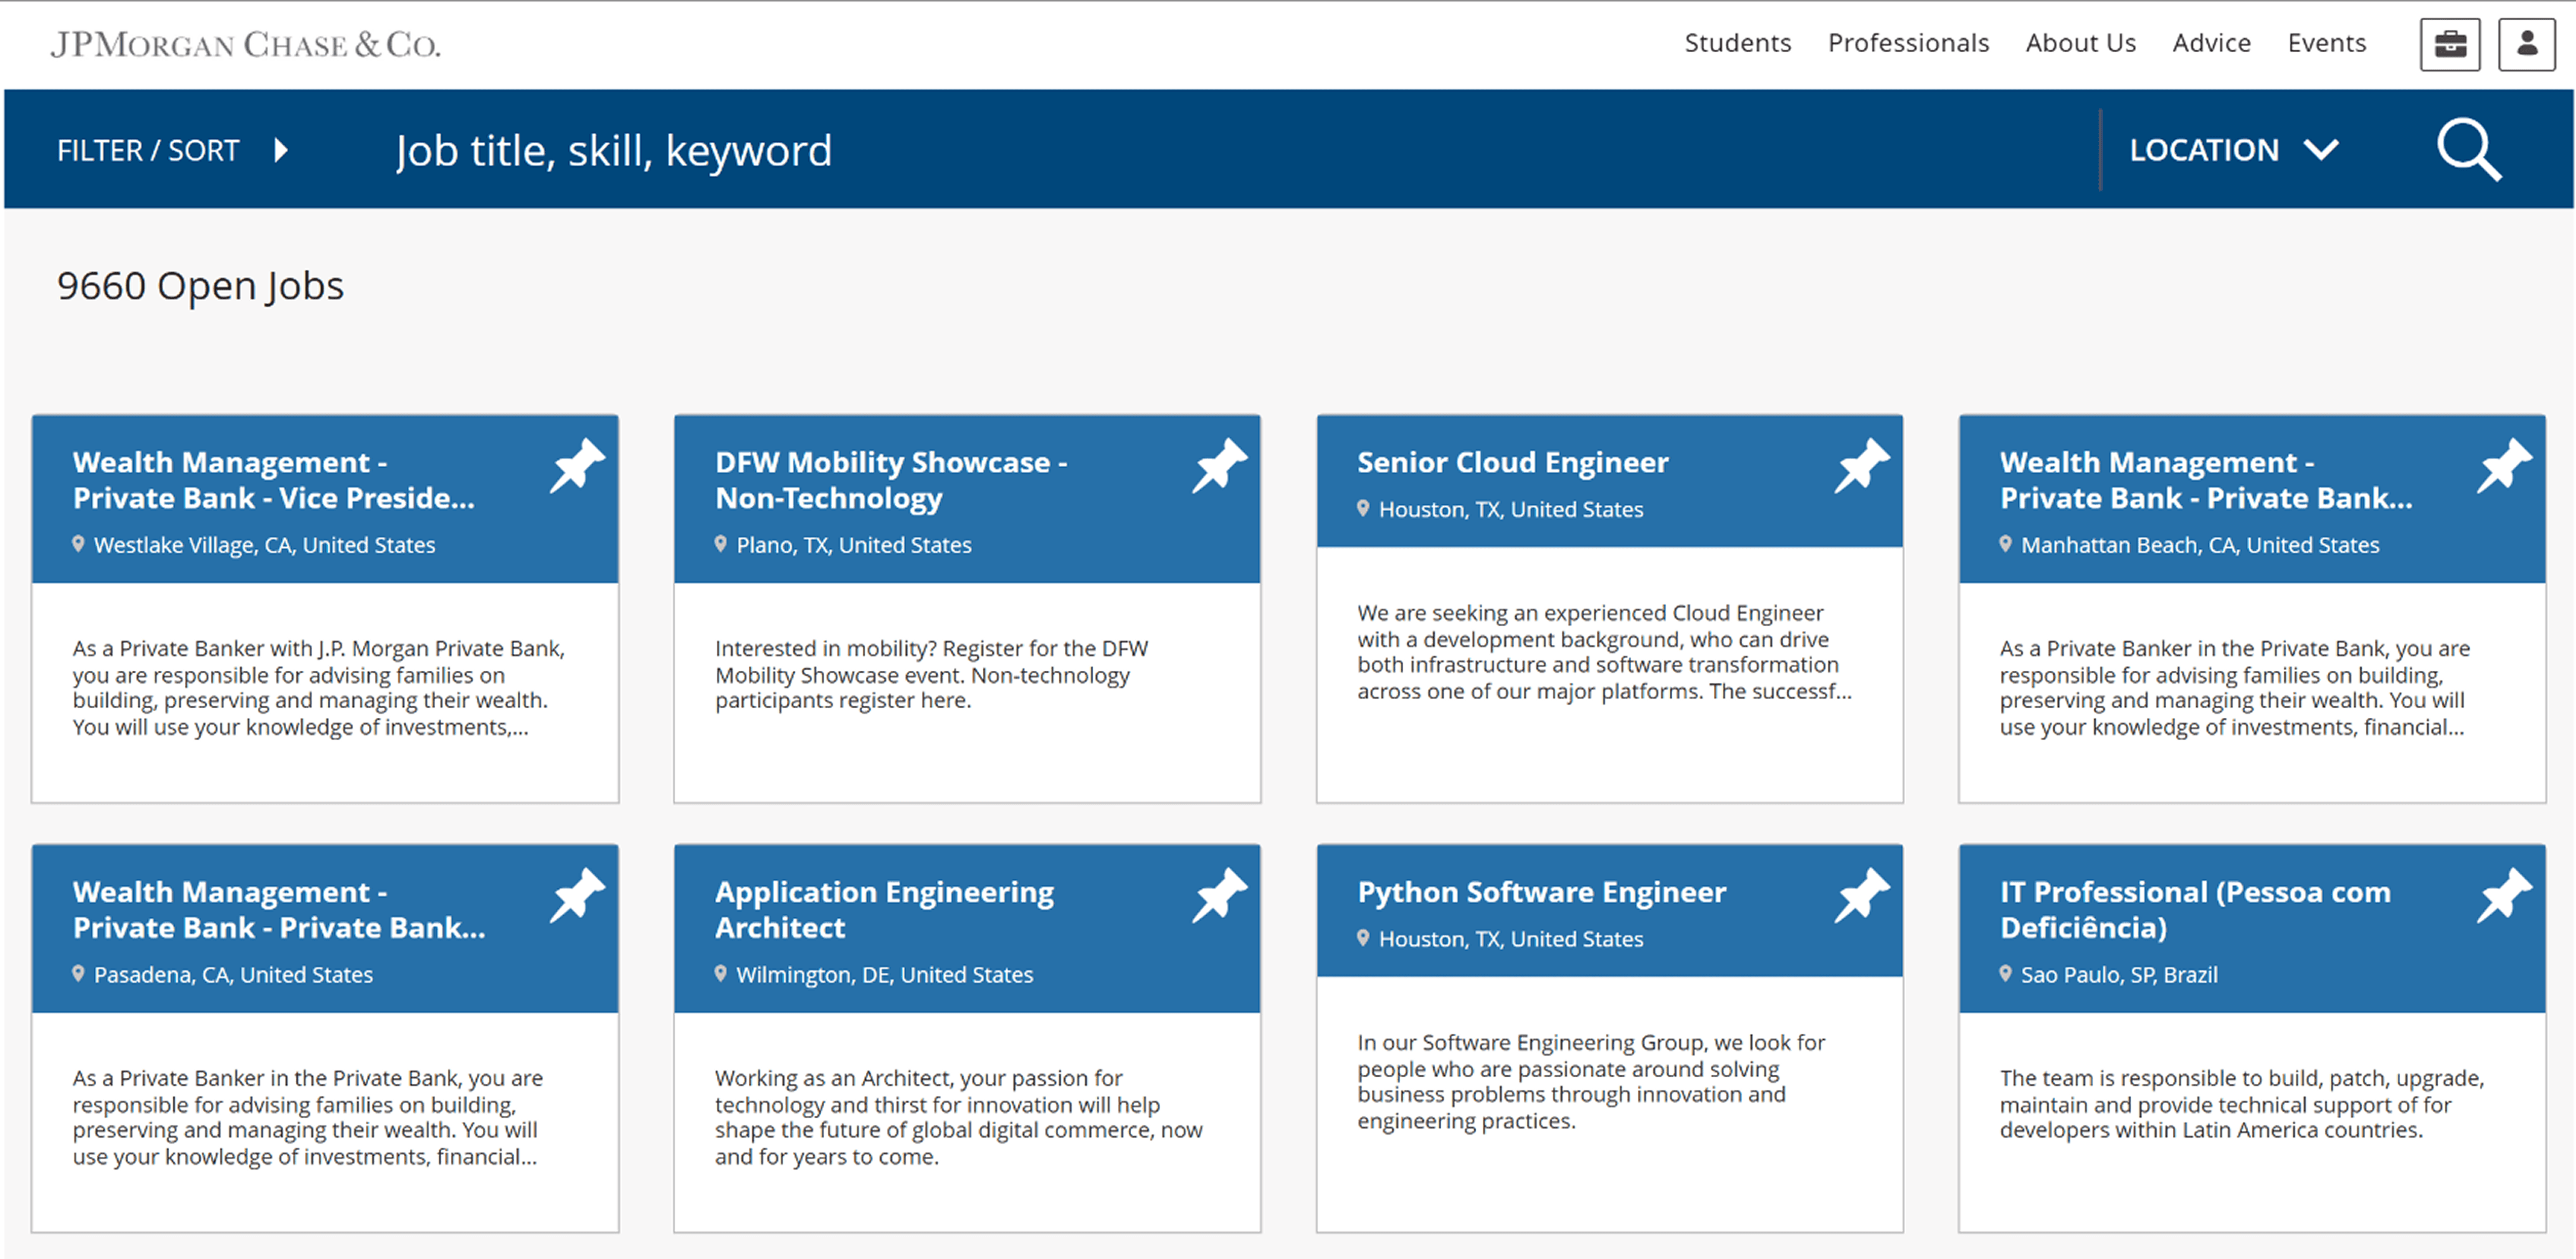Pin the Senior Cloud Engineer job
Viewport: 2576px width, 1259px height.
[1862, 466]
